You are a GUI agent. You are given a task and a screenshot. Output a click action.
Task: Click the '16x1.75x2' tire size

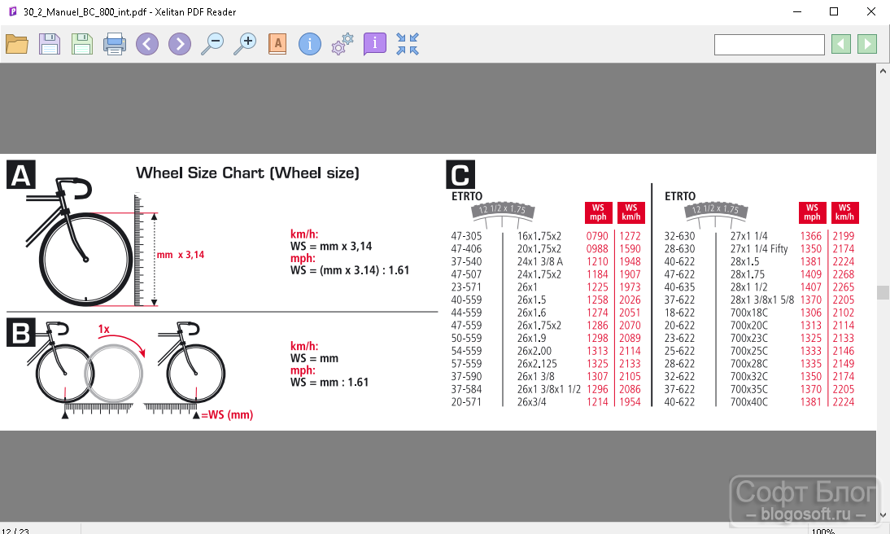539,236
